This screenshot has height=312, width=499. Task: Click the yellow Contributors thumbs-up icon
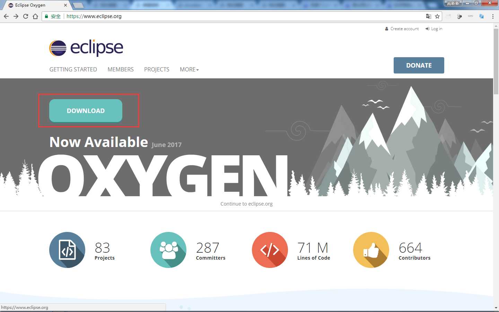click(371, 250)
